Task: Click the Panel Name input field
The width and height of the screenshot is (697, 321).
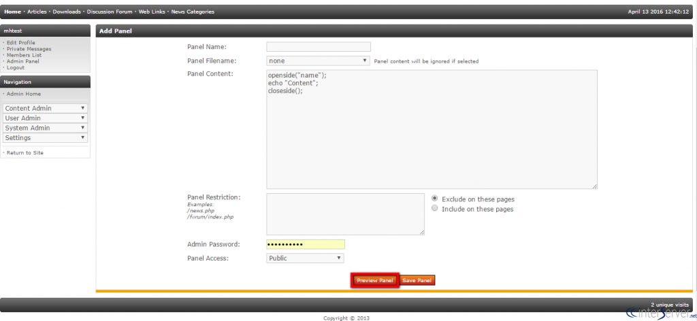Action: tap(319, 47)
